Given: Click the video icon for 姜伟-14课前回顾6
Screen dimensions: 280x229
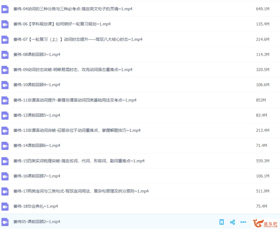Looking at the screenshot, I should (x=5, y=146).
